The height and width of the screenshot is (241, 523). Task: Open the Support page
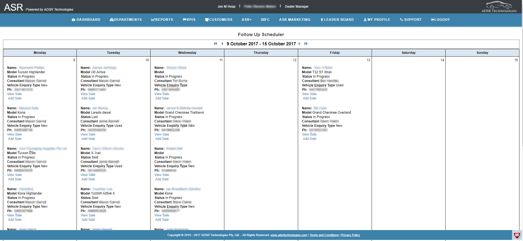411,20
